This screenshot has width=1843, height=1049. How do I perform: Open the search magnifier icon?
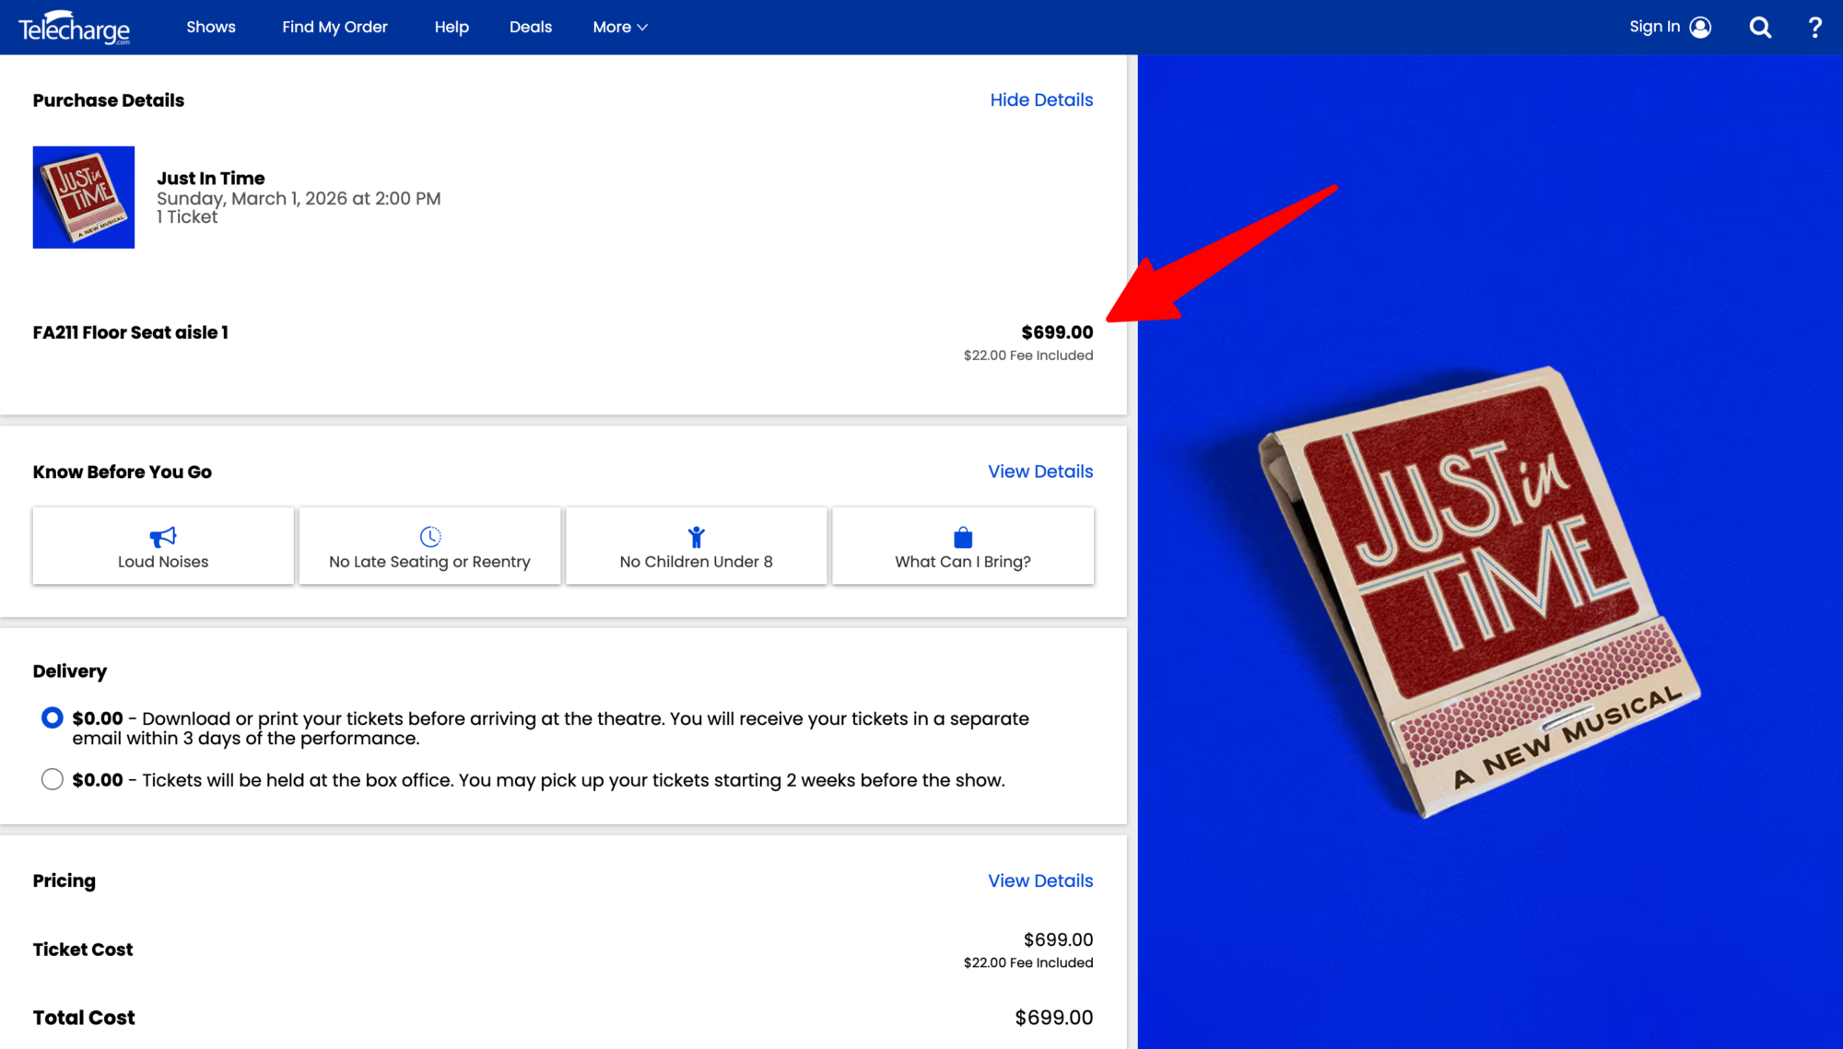point(1760,28)
